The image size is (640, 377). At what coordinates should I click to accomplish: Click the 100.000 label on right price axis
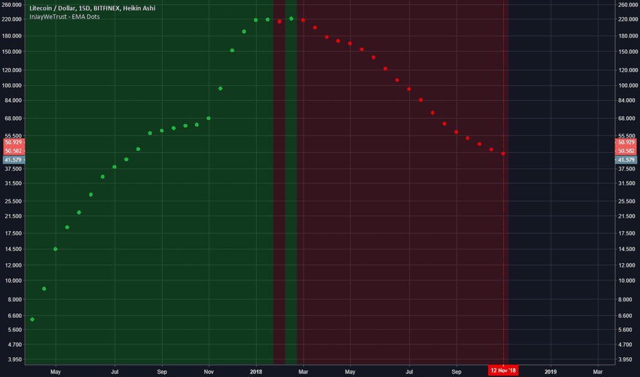click(628, 86)
